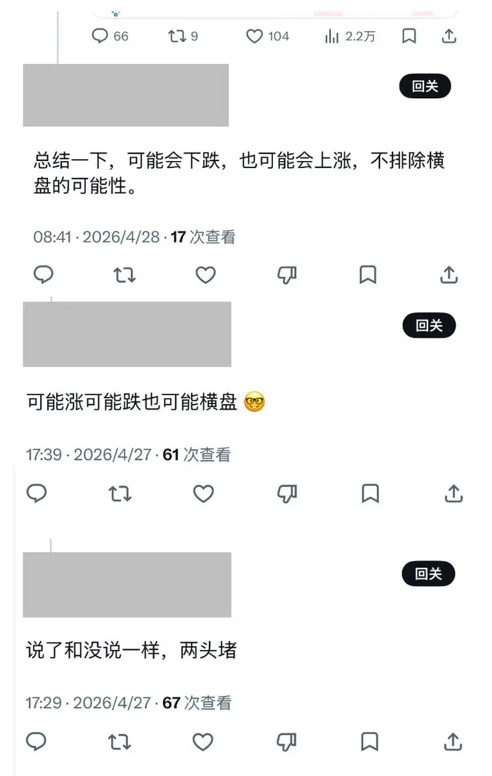Downvote the 说了和没说一样 comment
492x776 pixels.
coord(286,741)
